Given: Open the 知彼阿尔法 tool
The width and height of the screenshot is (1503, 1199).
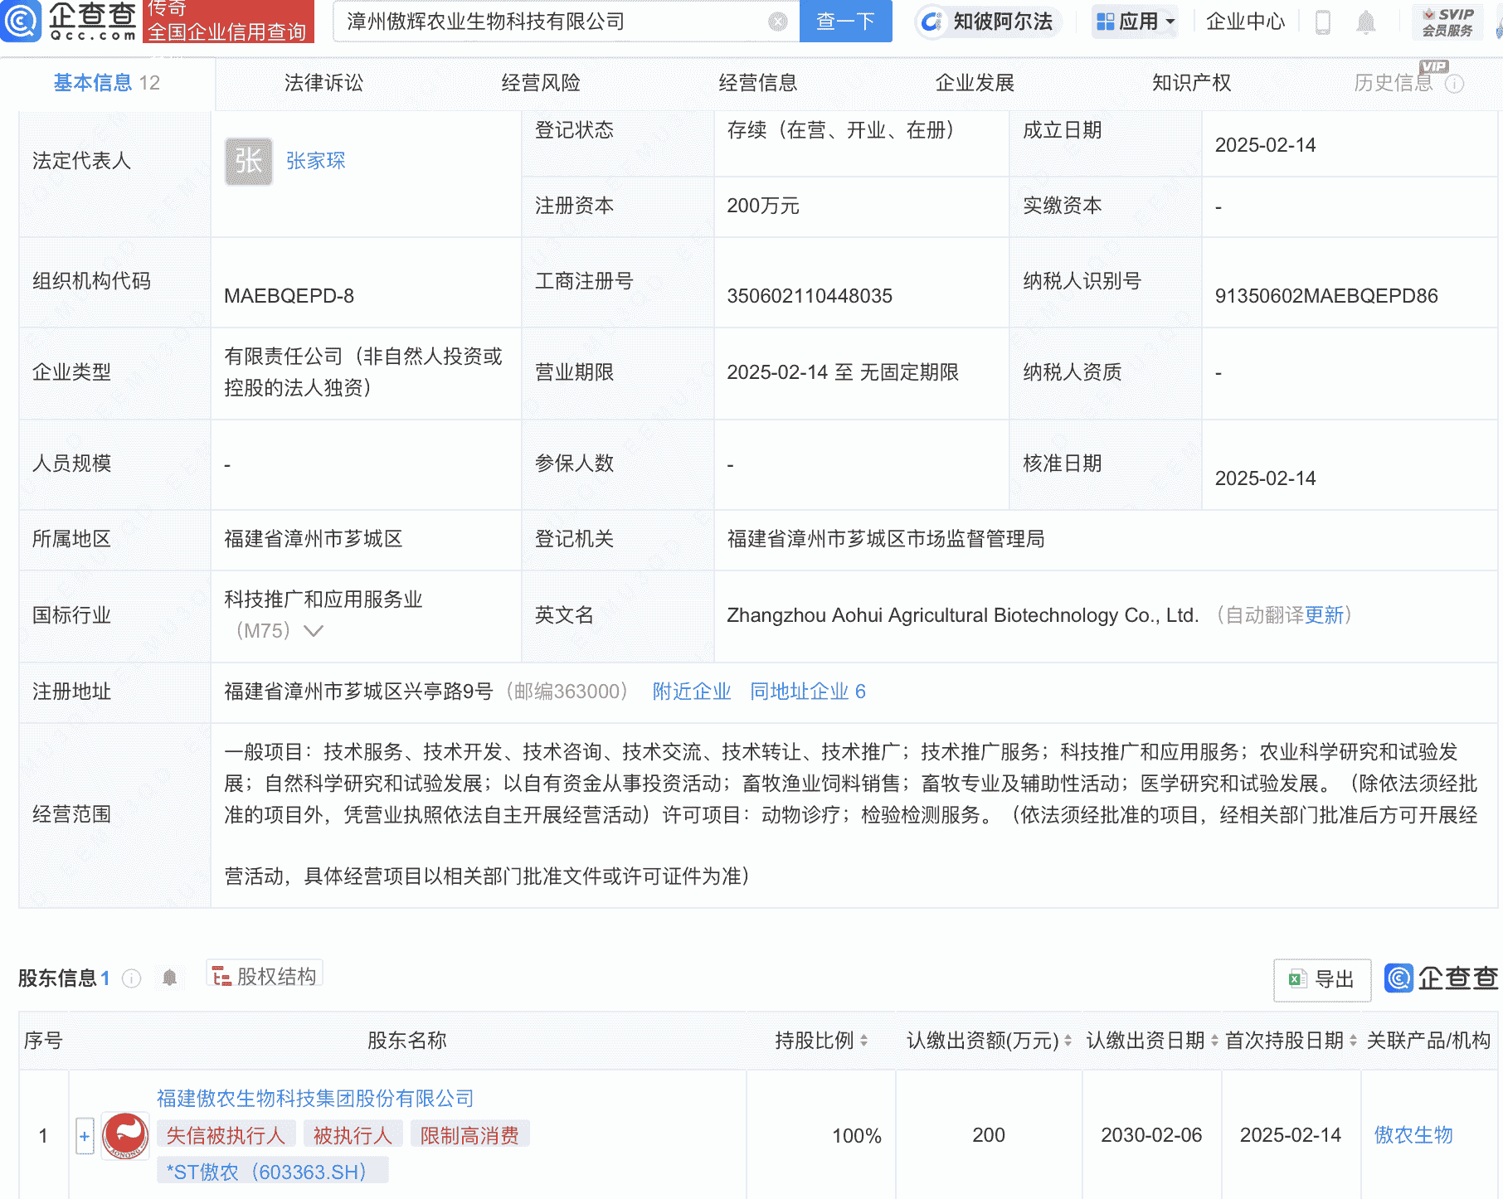Looking at the screenshot, I should 987,22.
